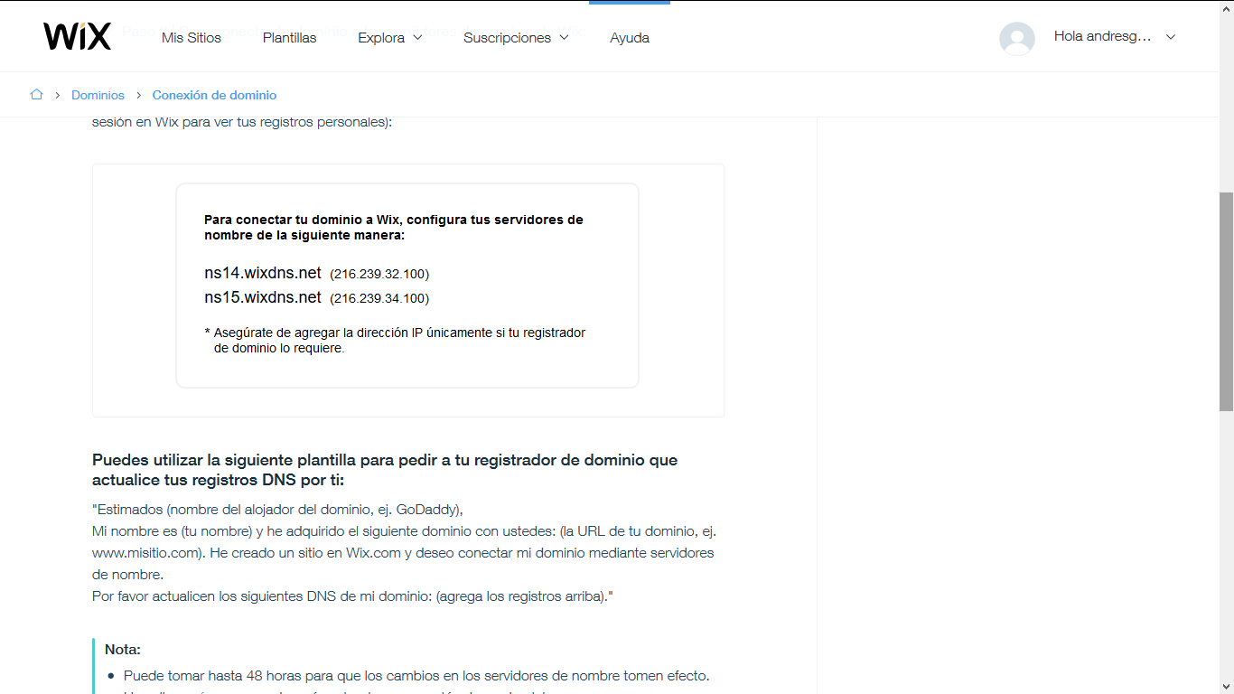Image resolution: width=1234 pixels, height=694 pixels.
Task: Open the Plantillas menu item
Action: [289, 38]
